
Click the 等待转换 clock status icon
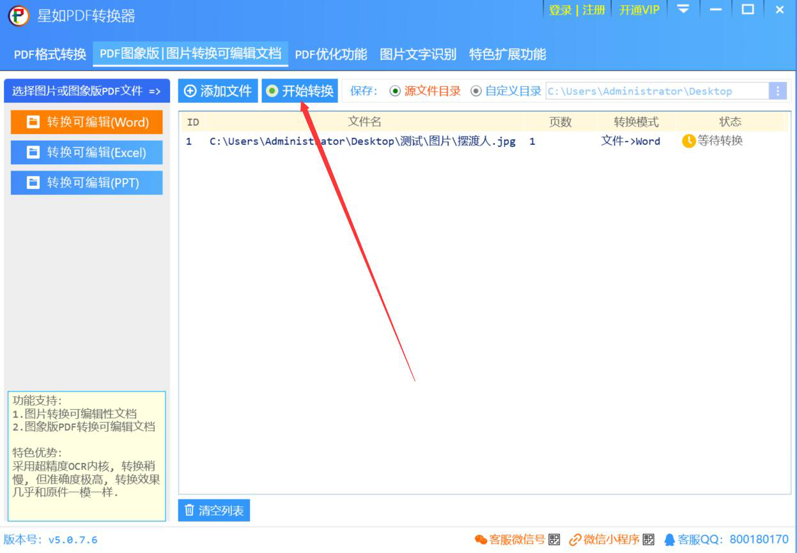[x=688, y=141]
